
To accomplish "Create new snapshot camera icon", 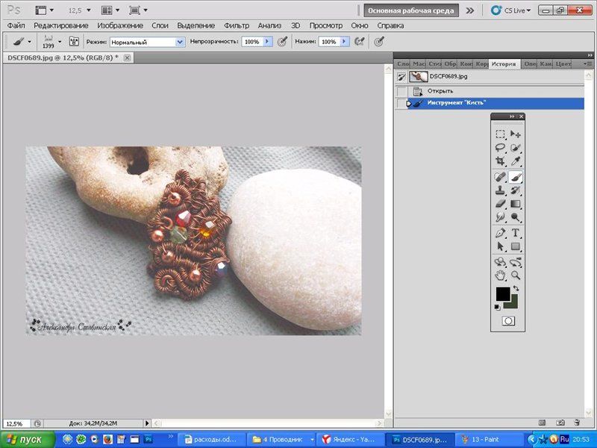I will (x=560, y=423).
